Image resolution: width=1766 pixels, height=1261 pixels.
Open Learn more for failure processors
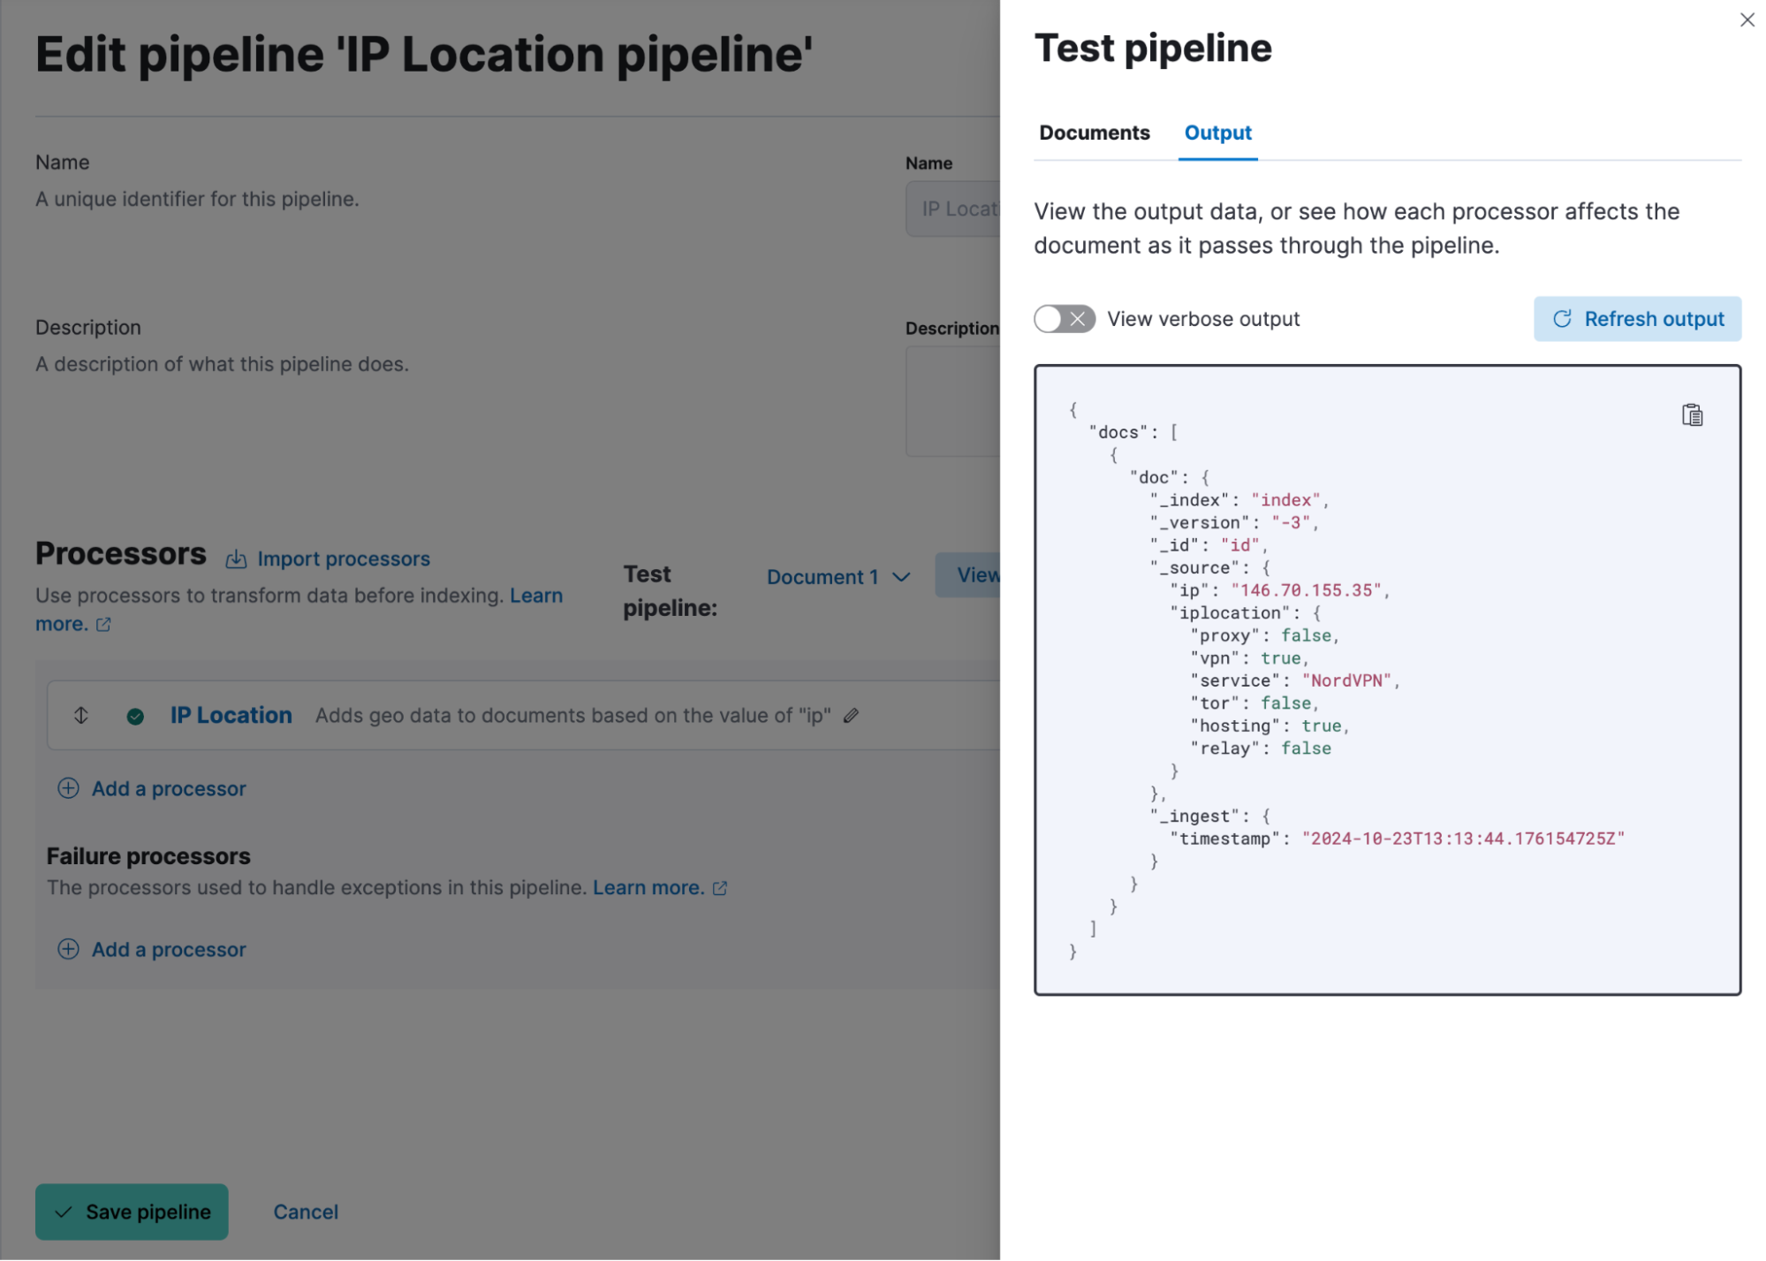(647, 887)
